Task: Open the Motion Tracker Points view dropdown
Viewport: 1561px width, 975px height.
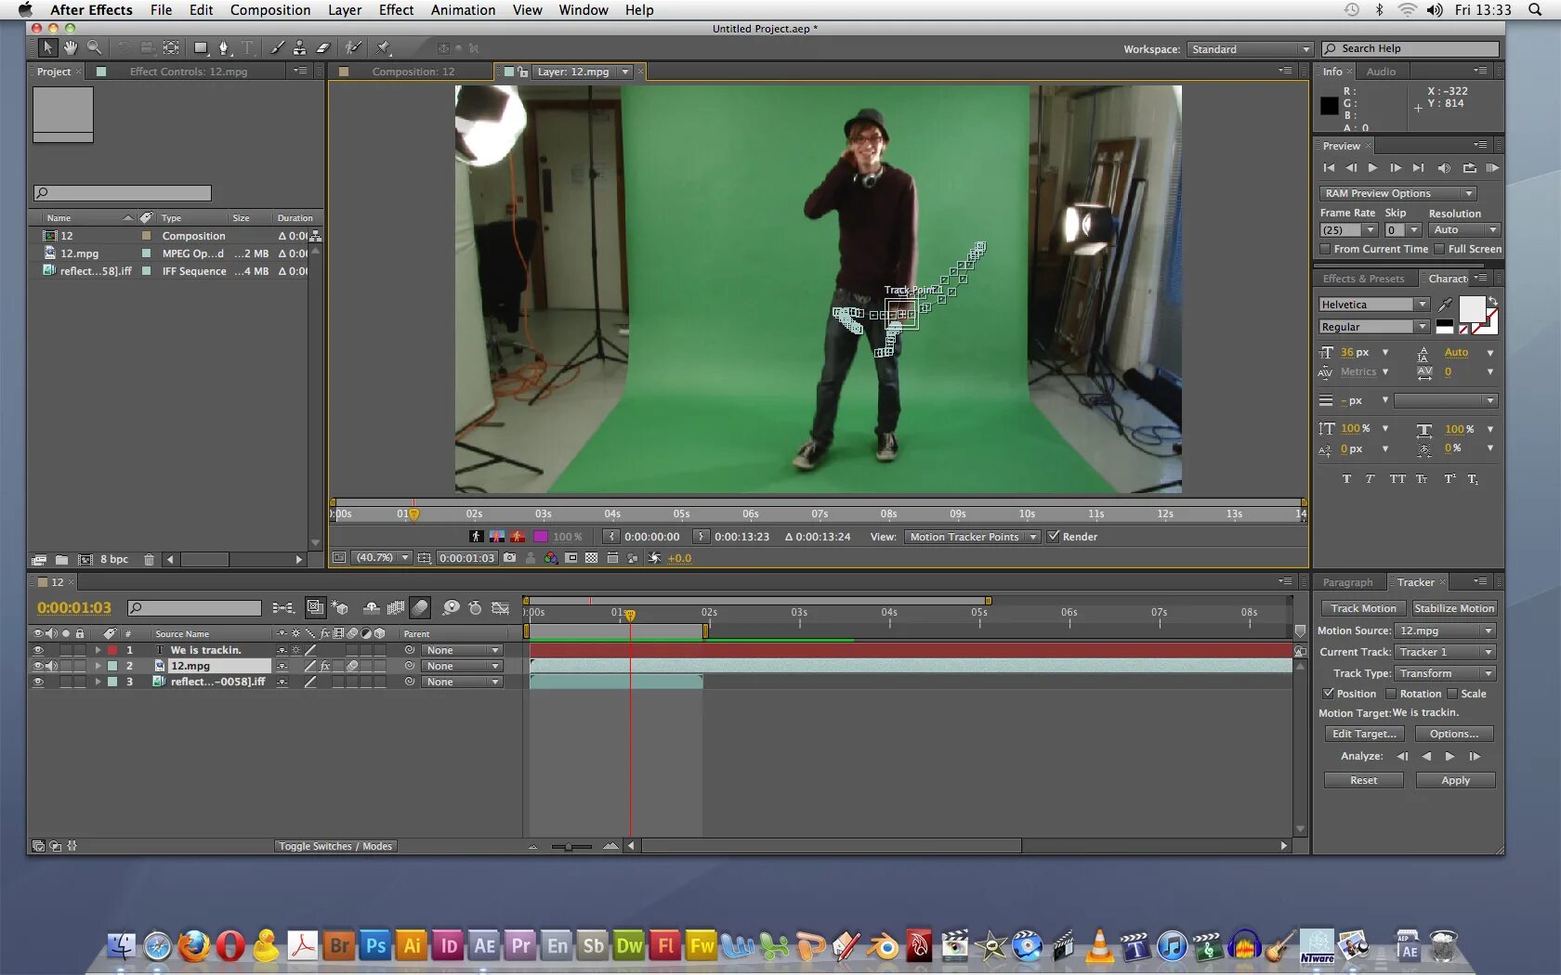Action: (x=972, y=537)
